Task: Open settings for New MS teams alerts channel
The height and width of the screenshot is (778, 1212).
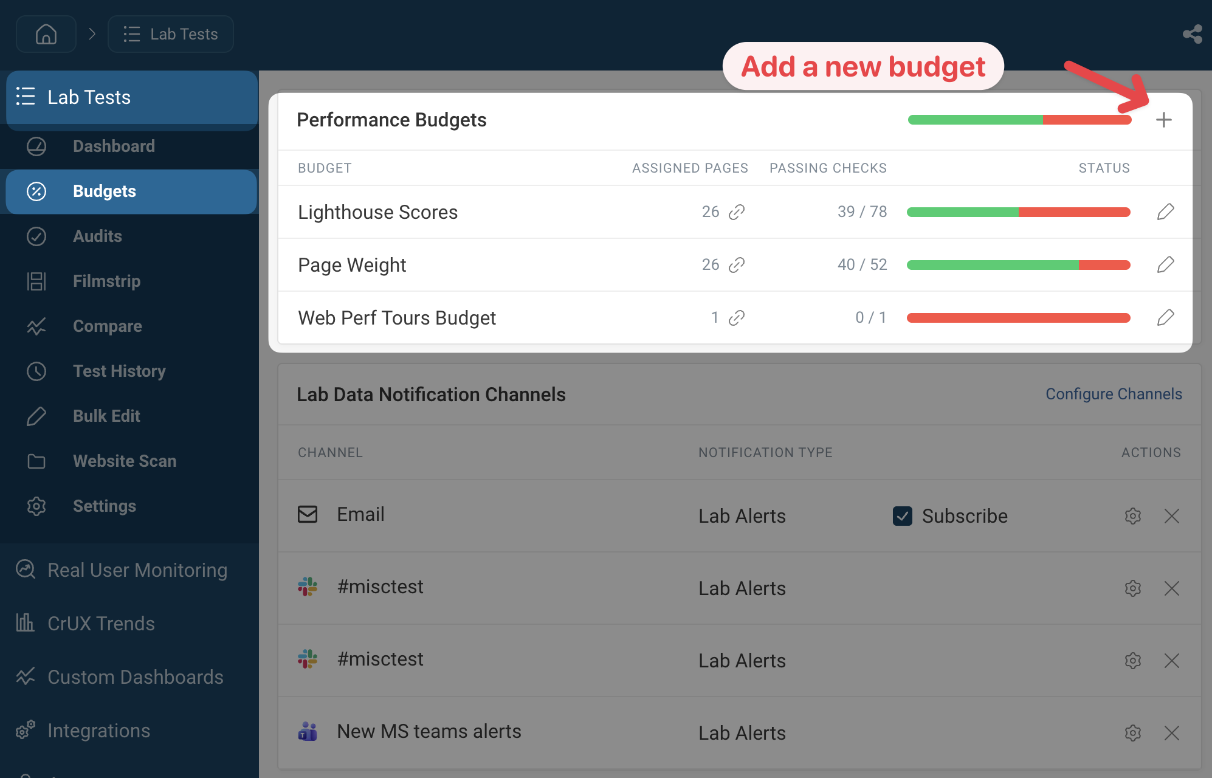Action: click(x=1132, y=732)
